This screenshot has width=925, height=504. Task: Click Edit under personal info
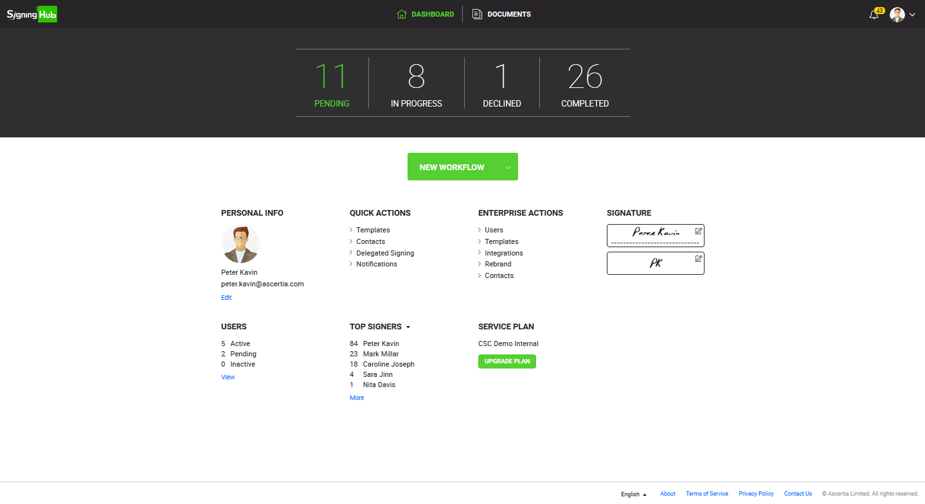(226, 298)
